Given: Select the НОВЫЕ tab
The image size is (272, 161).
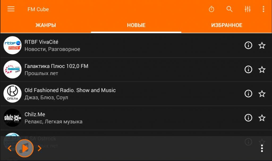Looking at the screenshot, I should [136, 25].
